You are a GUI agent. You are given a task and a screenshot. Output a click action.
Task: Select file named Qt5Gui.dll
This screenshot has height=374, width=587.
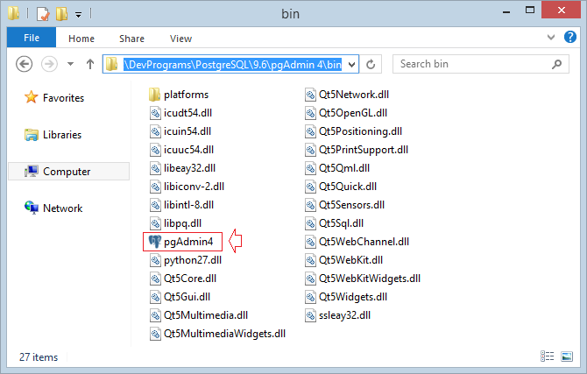click(x=187, y=297)
